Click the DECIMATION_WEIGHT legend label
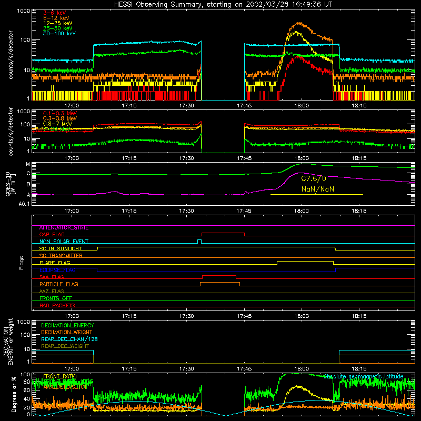The width and height of the screenshot is (421, 421). coord(67,333)
